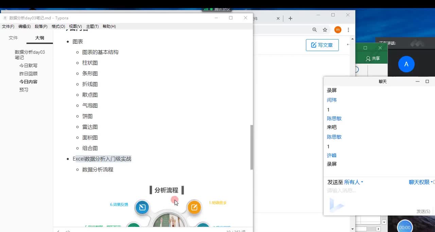Click the 闫玮 sender name
Screen dimensions: 435x232
pos(332,100)
